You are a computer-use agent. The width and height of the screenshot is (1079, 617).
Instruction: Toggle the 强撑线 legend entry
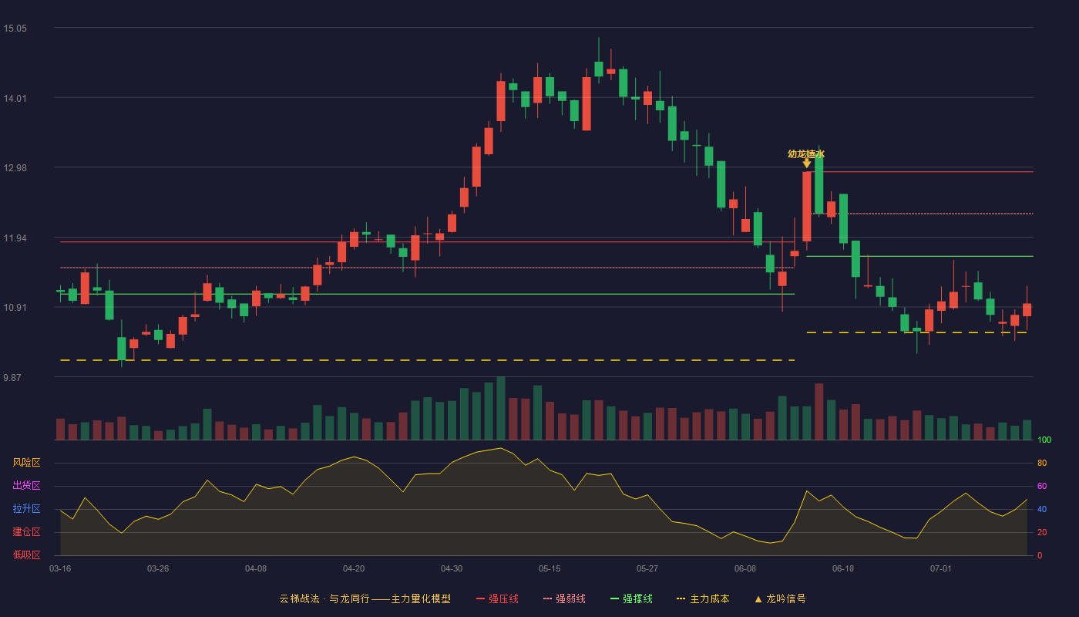(x=631, y=598)
